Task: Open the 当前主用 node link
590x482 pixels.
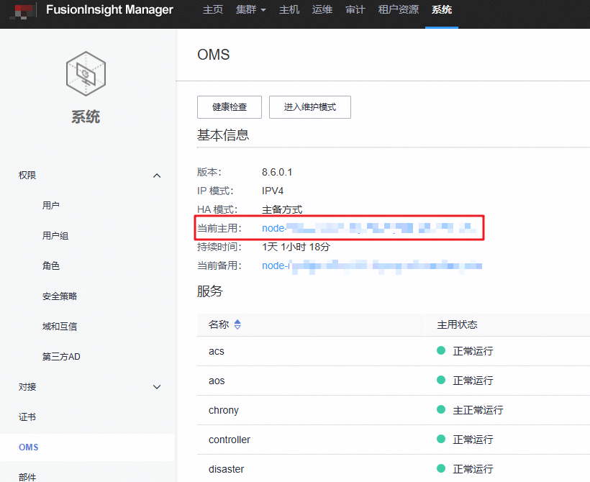Action: click(370, 228)
